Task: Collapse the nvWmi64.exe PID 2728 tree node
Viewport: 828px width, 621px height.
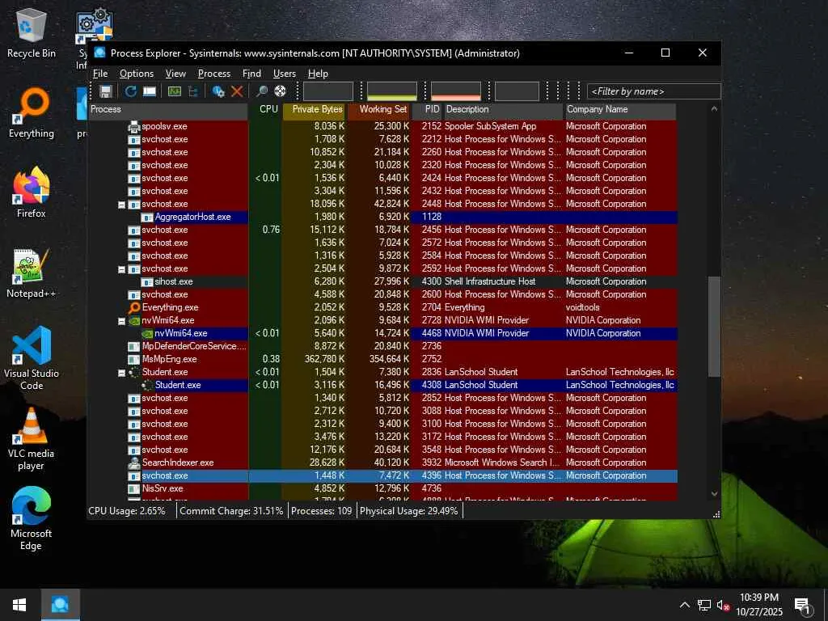Action: [x=121, y=321]
